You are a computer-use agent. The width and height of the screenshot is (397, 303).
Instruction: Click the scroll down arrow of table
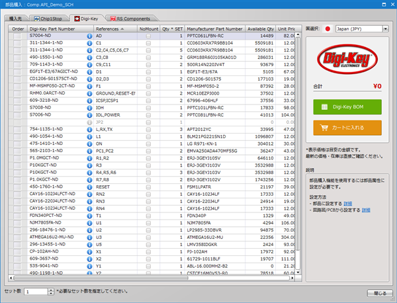(298, 273)
